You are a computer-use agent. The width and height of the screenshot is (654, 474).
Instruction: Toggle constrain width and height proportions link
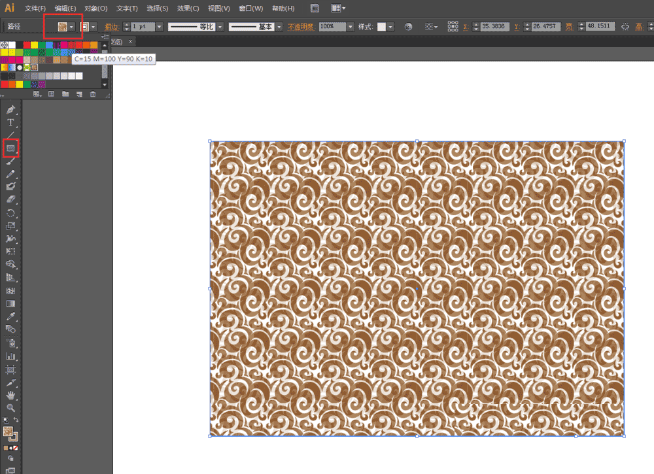[x=625, y=27]
